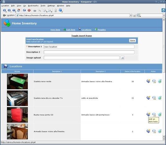Click the Home toolbar icon

[19, 10]
